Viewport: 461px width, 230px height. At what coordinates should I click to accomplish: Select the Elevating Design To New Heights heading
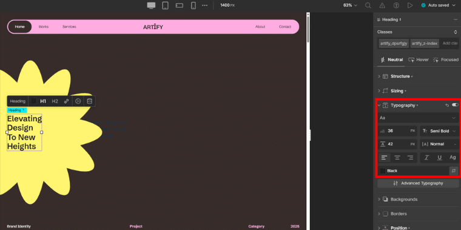(24, 132)
